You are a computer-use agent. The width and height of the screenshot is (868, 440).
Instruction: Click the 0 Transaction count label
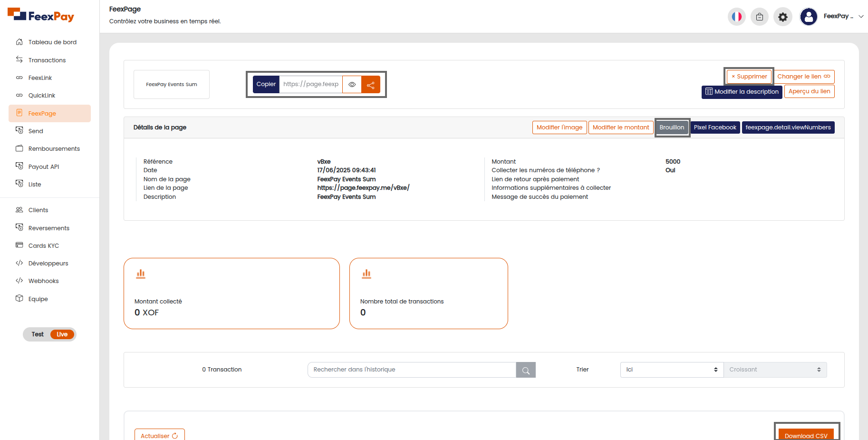pyautogui.click(x=222, y=370)
